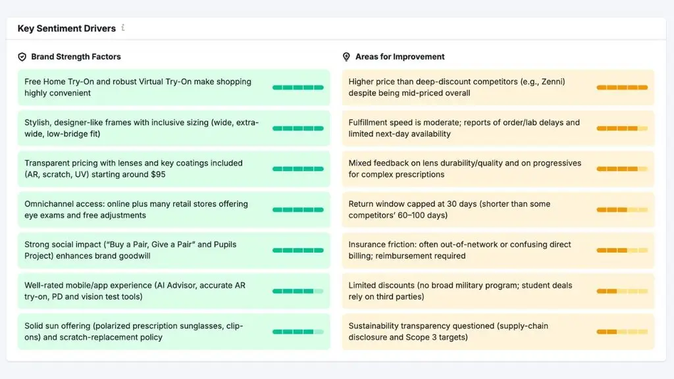
Task: Select the Return window capped at 30 days card
Action: 498,210
